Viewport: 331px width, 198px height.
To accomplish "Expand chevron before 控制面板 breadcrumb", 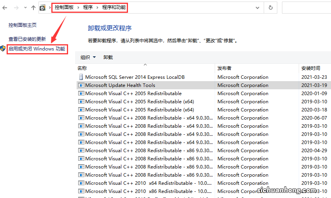I will pyautogui.click(x=50, y=8).
